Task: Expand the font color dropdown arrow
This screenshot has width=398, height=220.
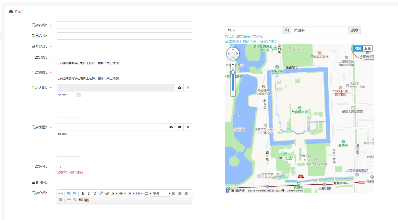Action: [x=116, y=194]
